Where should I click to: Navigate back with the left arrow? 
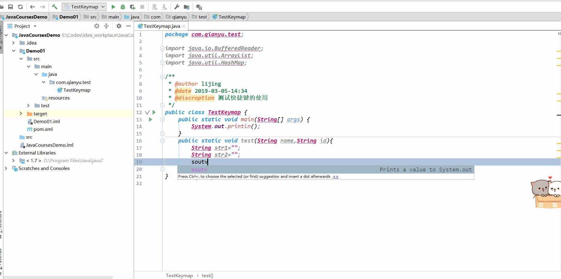(x=33, y=7)
